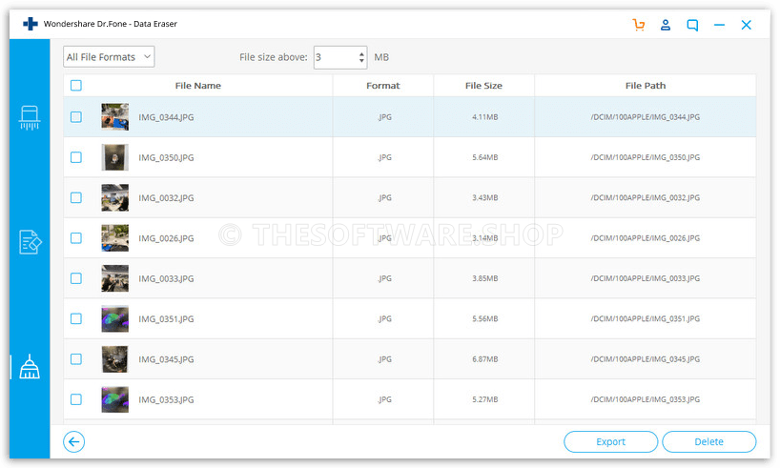Check the box for IMG_0033.JPG

76,278
